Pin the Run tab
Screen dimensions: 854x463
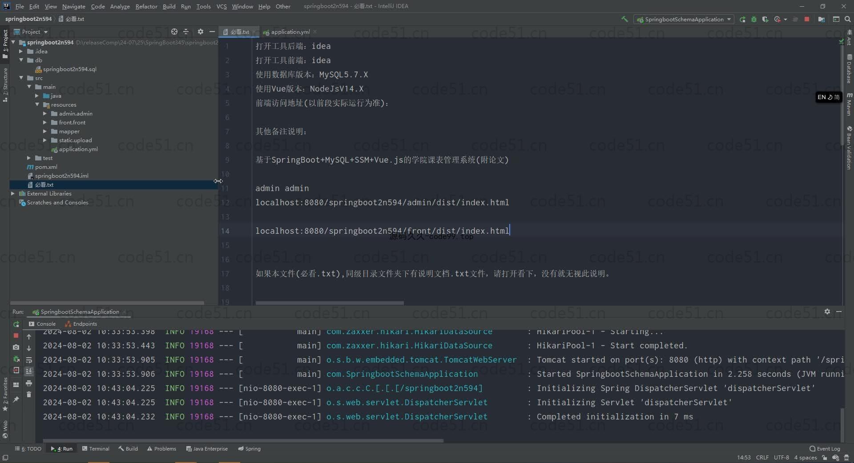coord(16,399)
